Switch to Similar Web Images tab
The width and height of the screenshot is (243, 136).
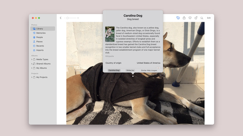[149, 70]
